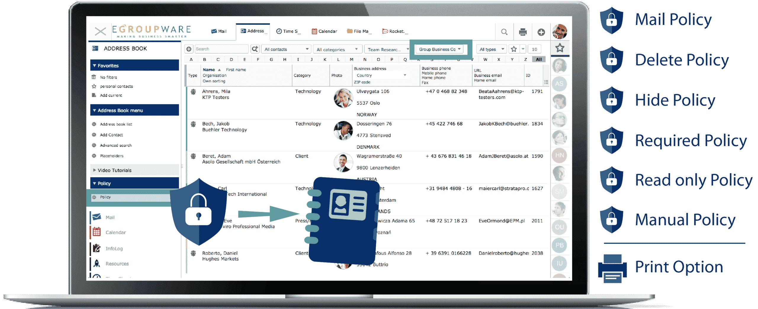This screenshot has height=309, width=758.
Task: Click the printer icon in top bar
Action: point(523,32)
